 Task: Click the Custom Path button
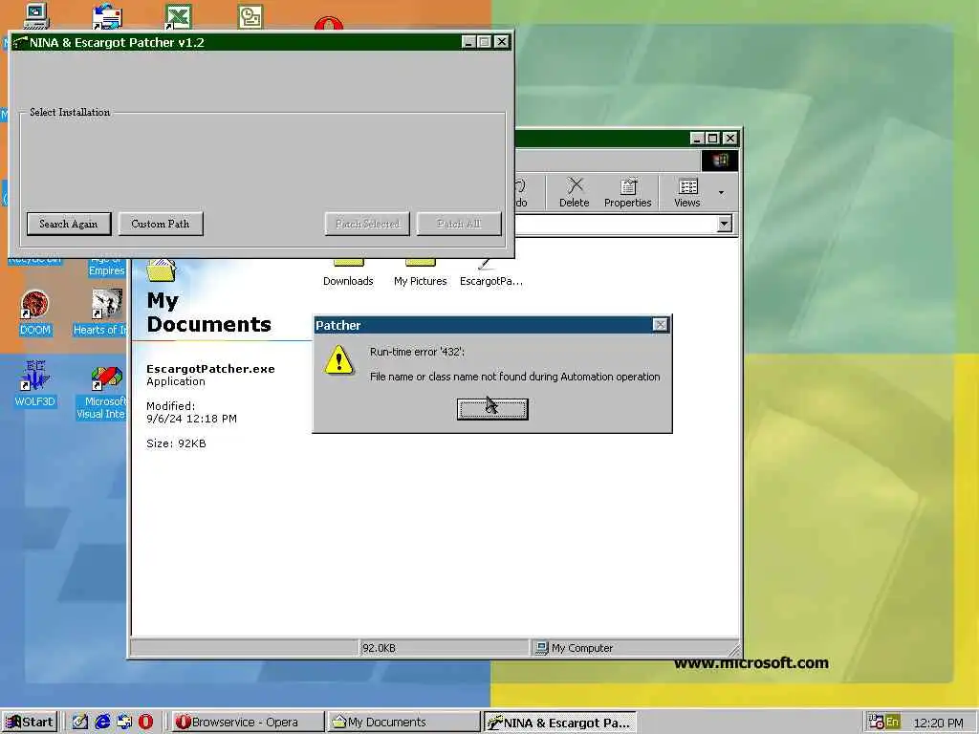click(x=161, y=224)
